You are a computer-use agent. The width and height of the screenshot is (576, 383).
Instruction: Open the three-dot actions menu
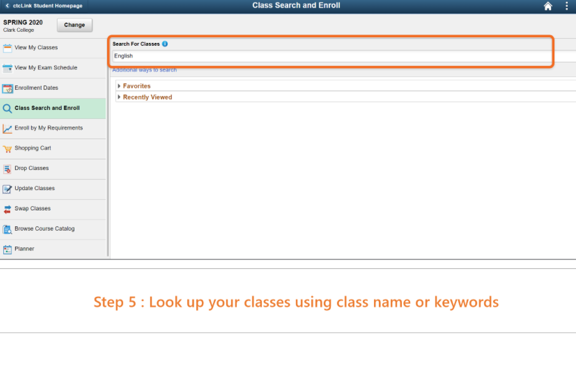click(567, 6)
